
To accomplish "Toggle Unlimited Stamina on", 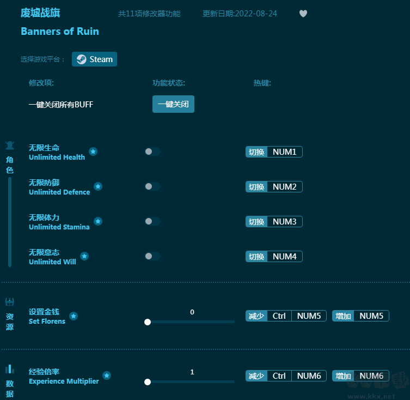I will point(152,221).
